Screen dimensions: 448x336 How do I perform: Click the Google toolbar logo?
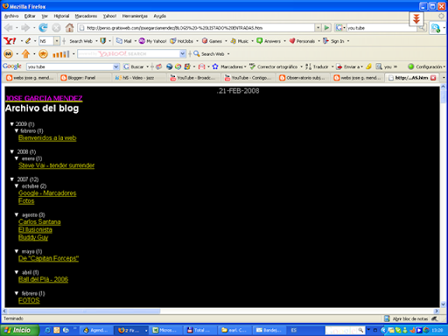(x=12, y=66)
